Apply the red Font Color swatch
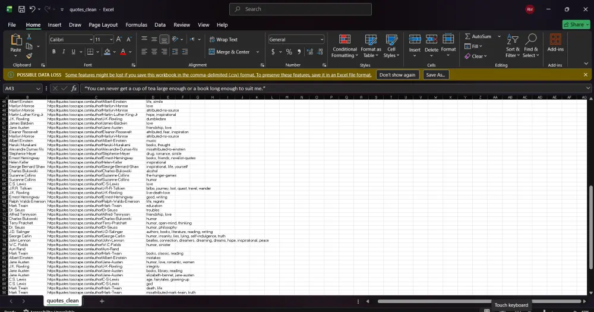 123,52
